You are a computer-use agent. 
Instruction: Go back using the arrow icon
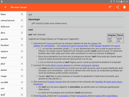click(6, 7)
